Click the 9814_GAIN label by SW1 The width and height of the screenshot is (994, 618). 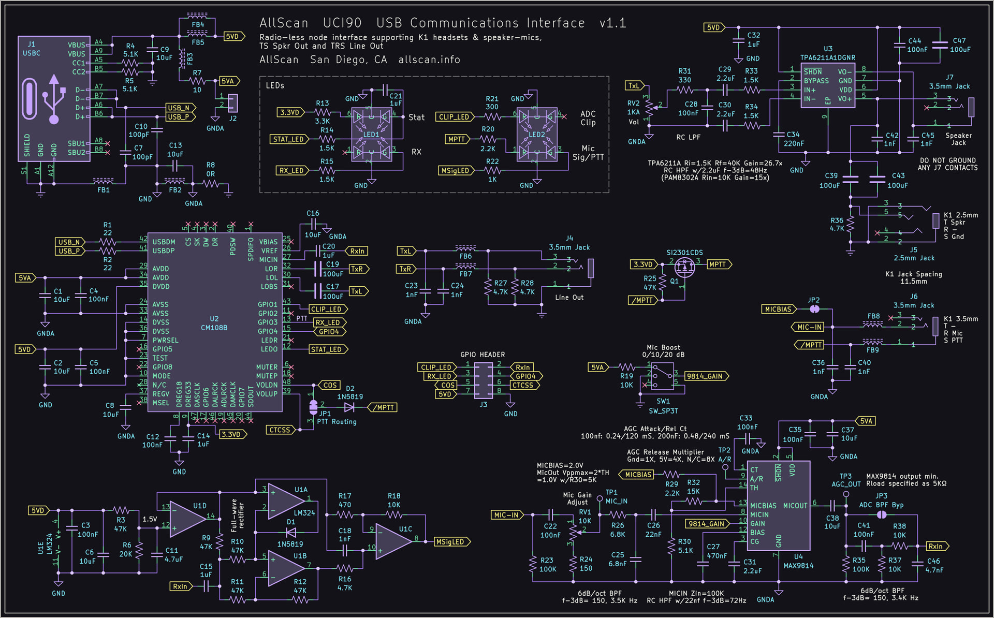[x=705, y=376]
